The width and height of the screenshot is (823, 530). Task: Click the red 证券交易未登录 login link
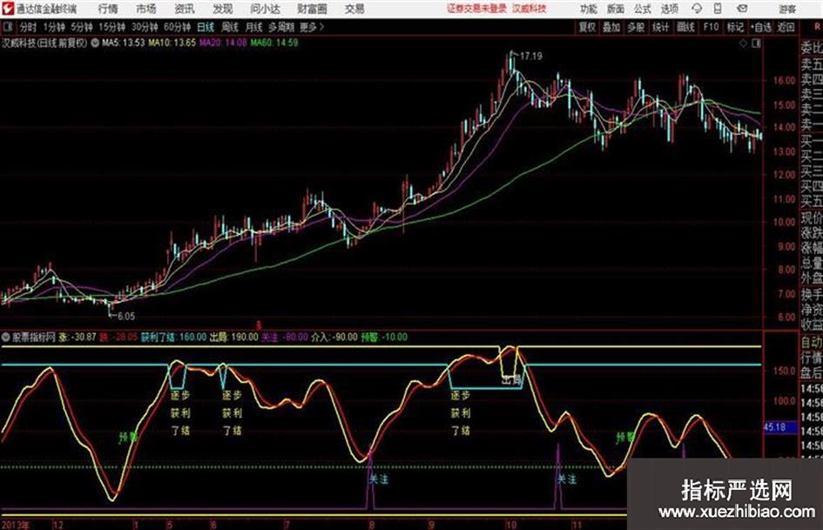tap(476, 9)
